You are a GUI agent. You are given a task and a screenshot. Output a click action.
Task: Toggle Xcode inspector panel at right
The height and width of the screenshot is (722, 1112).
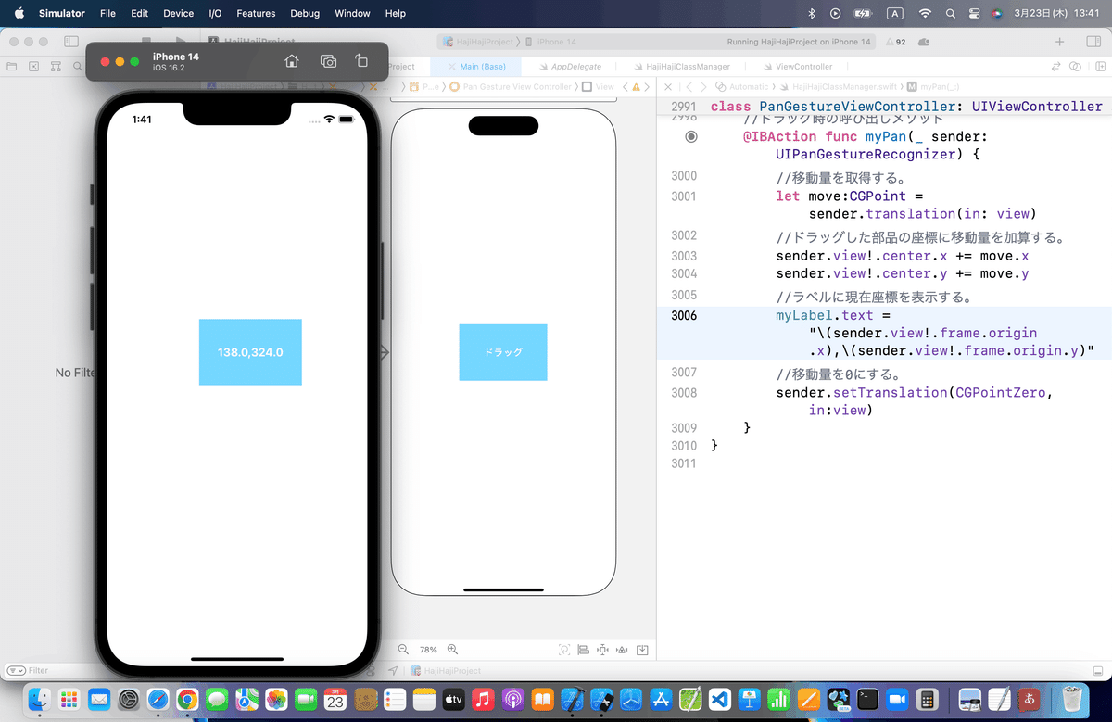1093,42
